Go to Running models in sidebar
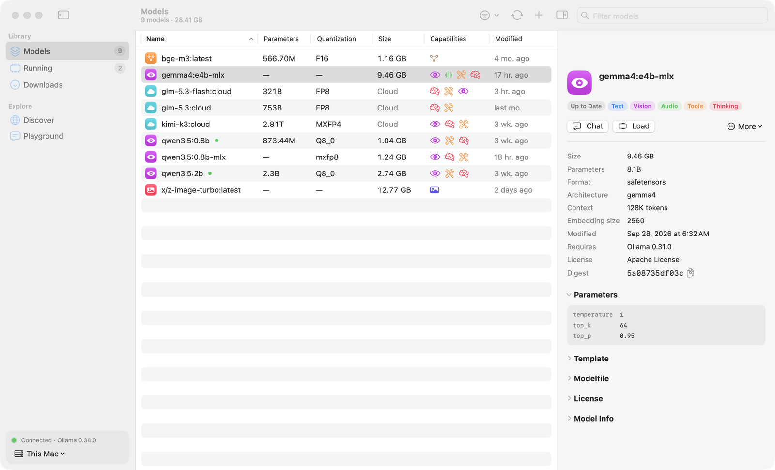Screen dimensions: 775x470 [x=67, y=68]
